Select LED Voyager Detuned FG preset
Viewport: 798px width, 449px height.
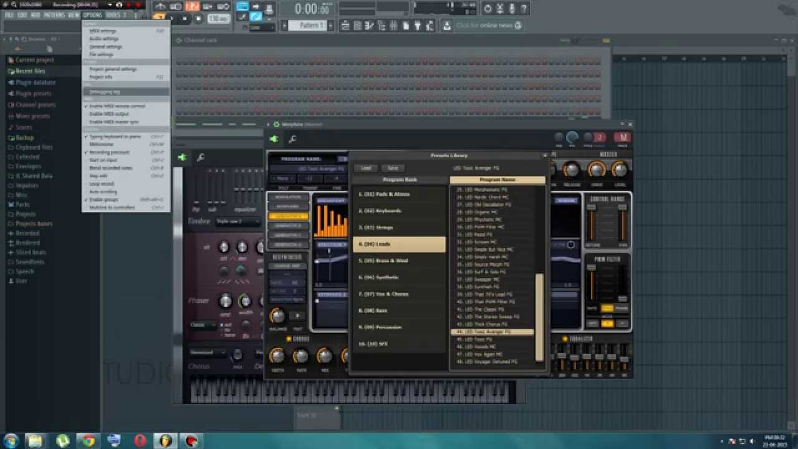492,362
